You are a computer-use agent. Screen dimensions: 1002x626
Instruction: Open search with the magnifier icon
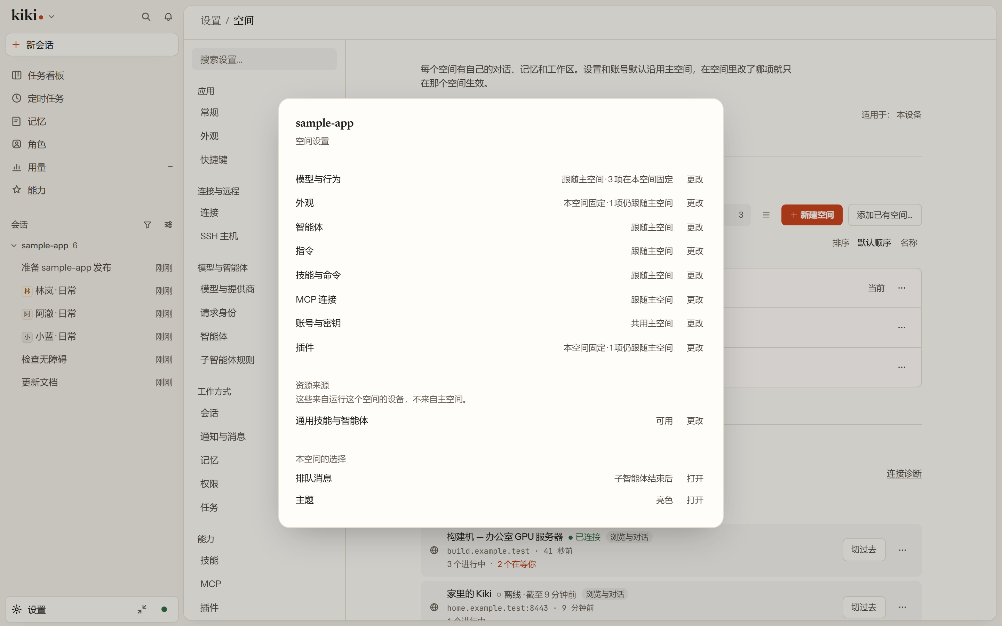pyautogui.click(x=146, y=17)
